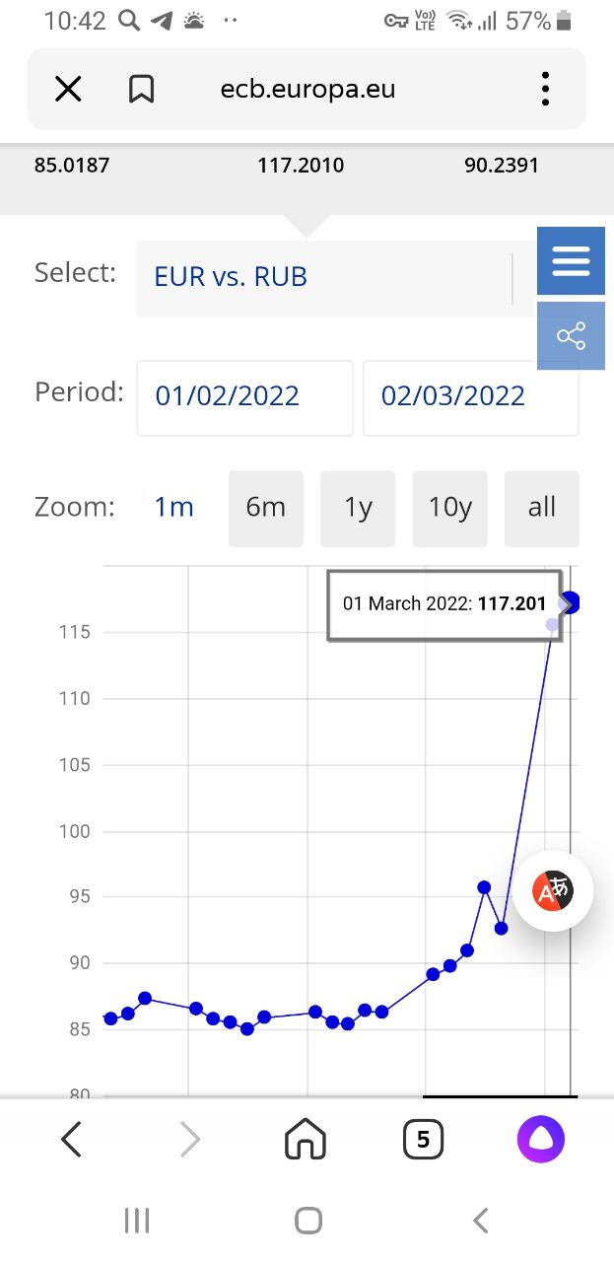Tap the ecb.europa.eu address bar
Screen dimensions: 614x1262
point(308,90)
